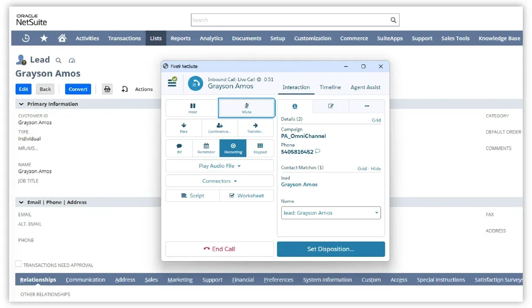532x308 pixels.
Task: Open the Keypad in Five9 panel
Action: click(x=260, y=148)
